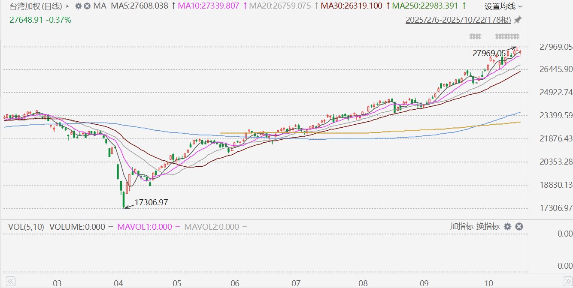Open VOL indicator settings gear

[x=508, y=227]
